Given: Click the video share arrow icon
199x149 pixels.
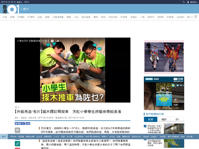Looking at the screenshot, I should 58,41.
